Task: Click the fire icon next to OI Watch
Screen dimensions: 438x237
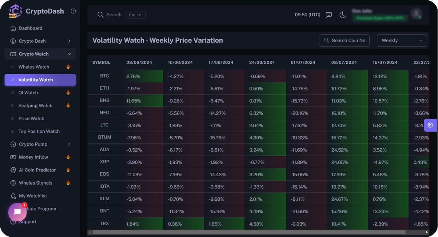Action: coord(68,93)
